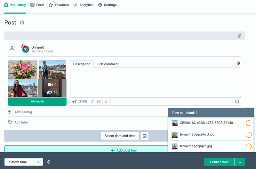Screen dimensions: 256x169
Task: Click help icon beside Custom time
Action: 49,162
